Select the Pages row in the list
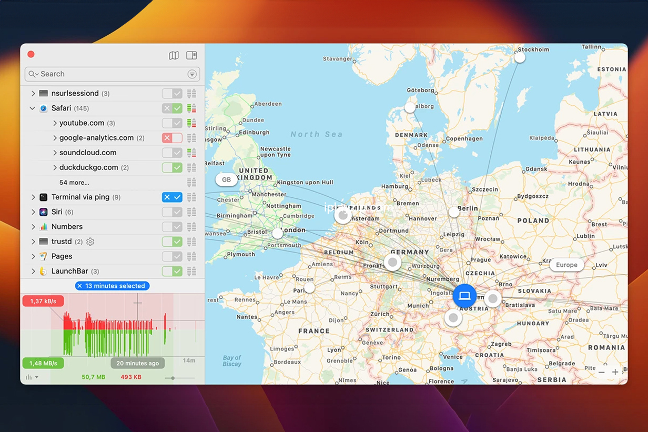The width and height of the screenshot is (648, 432). (x=112, y=256)
